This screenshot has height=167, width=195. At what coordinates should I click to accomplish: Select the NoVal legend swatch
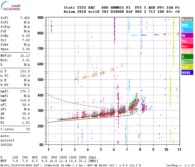[x=187, y=20]
